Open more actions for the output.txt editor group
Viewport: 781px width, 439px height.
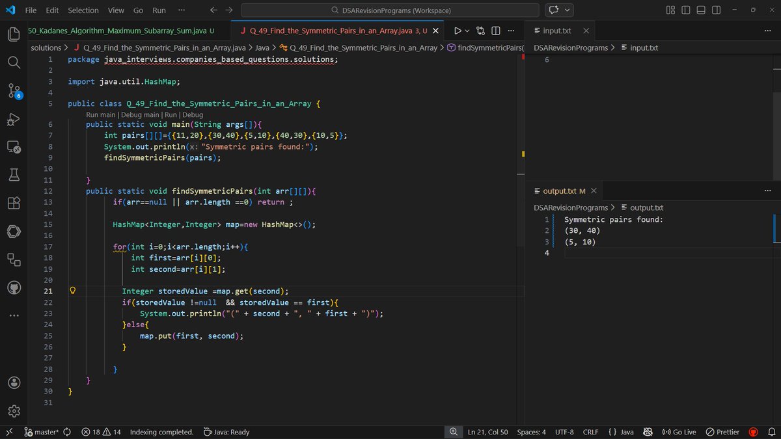(767, 191)
